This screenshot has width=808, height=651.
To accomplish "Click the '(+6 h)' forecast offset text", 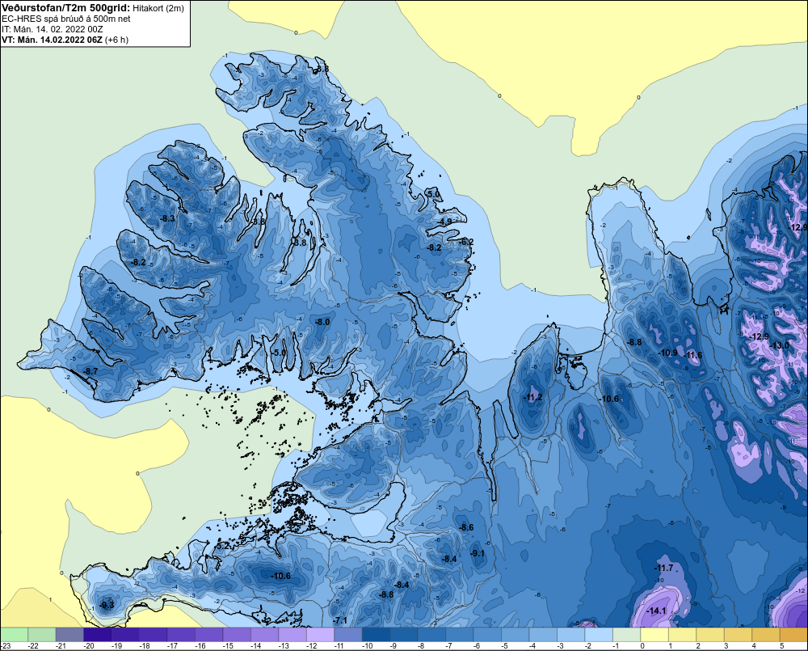I will point(116,40).
